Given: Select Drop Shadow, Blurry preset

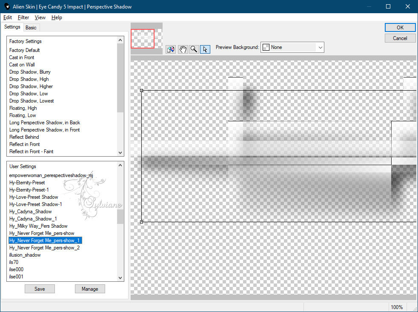Looking at the screenshot, I should click(x=30, y=72).
